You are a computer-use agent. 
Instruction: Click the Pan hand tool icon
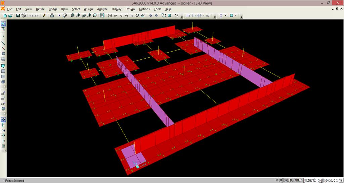(x=102, y=15)
